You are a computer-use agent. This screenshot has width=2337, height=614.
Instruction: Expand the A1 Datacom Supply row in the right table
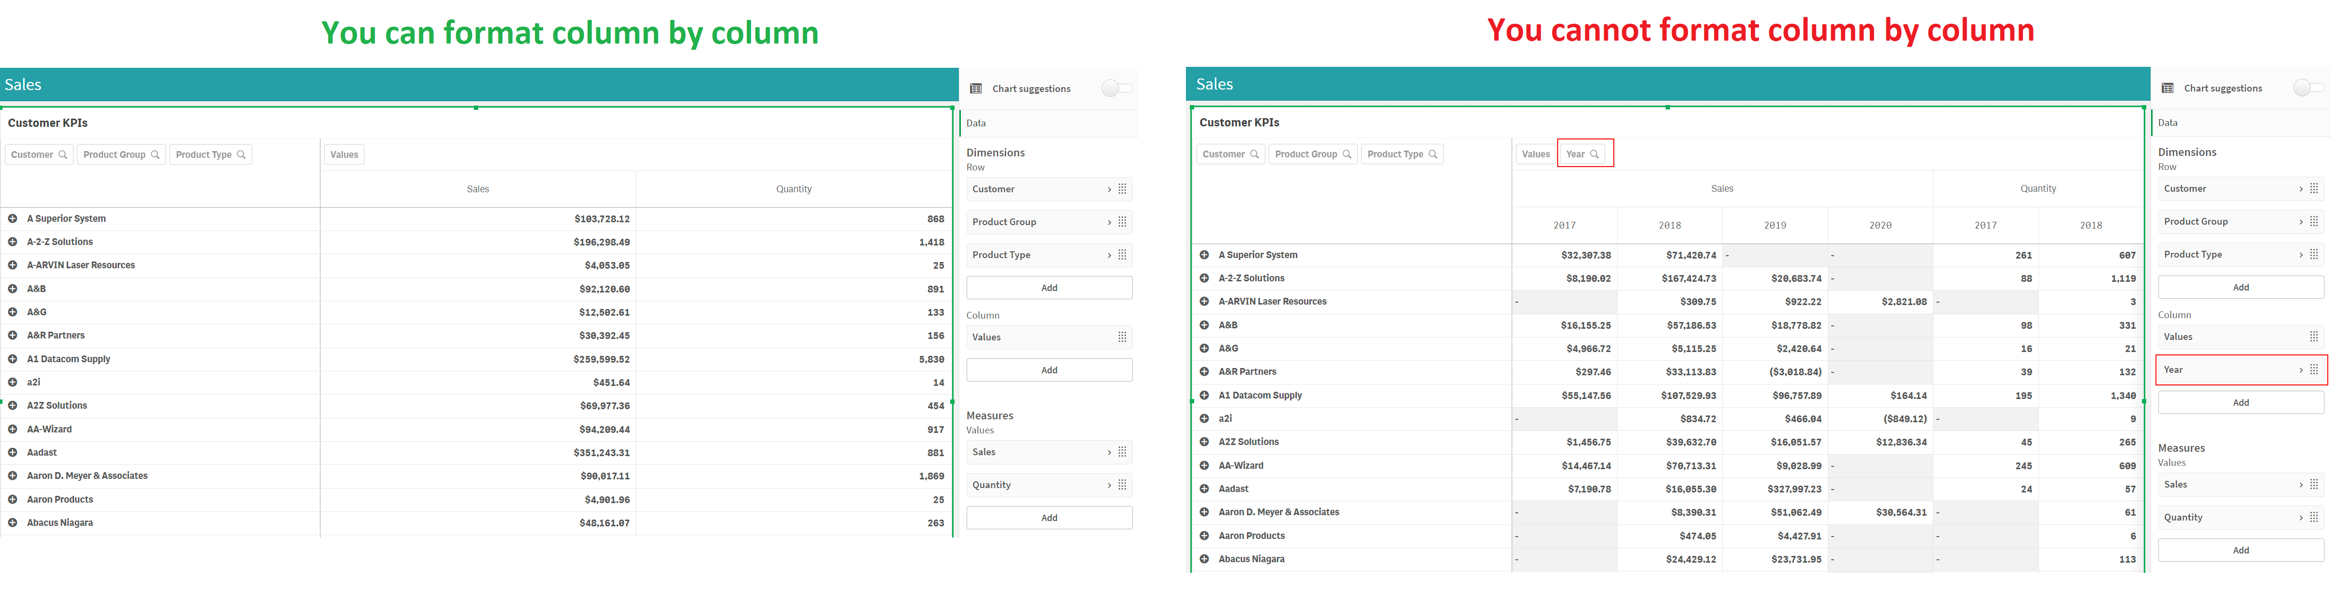[1204, 396]
